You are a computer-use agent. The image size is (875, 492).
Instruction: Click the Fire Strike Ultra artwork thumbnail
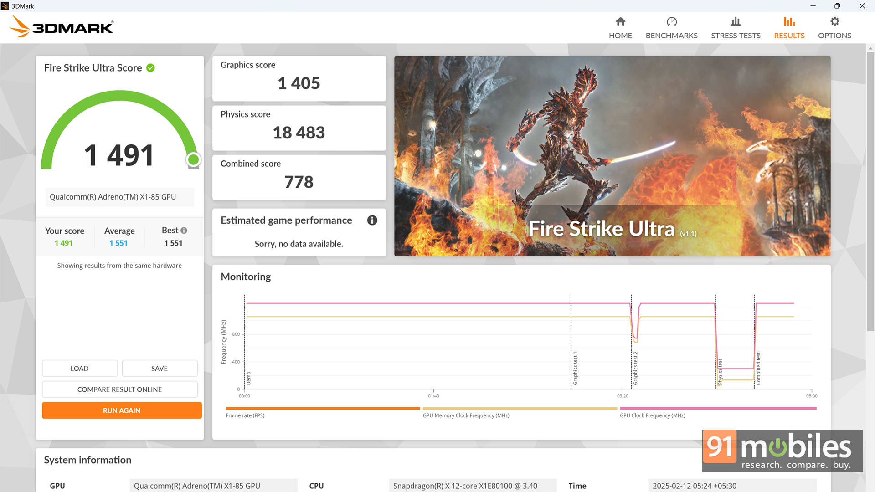coord(612,156)
